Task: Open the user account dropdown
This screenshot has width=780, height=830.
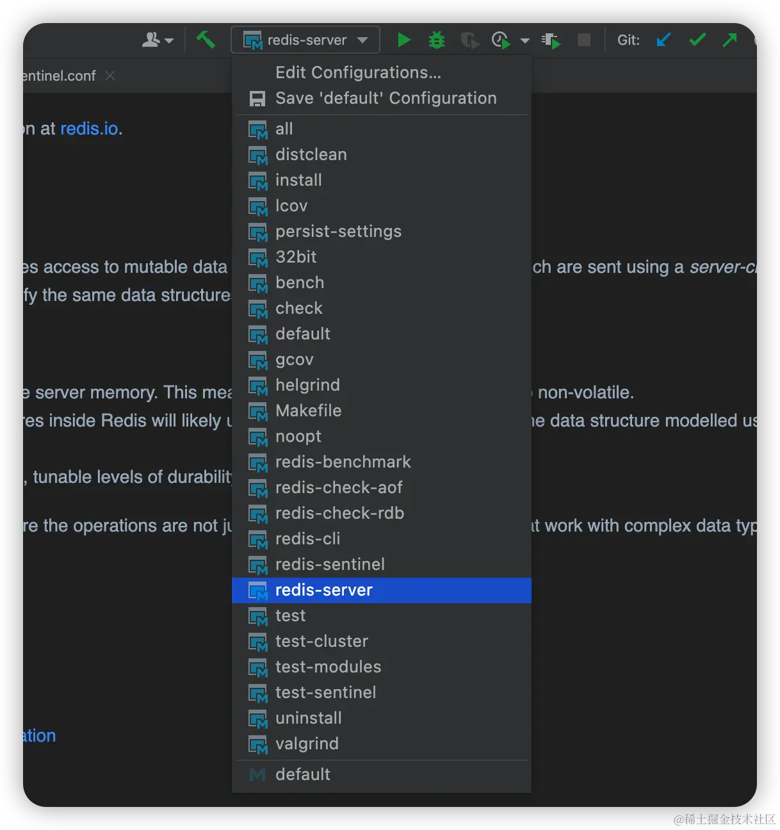Action: tap(158, 40)
